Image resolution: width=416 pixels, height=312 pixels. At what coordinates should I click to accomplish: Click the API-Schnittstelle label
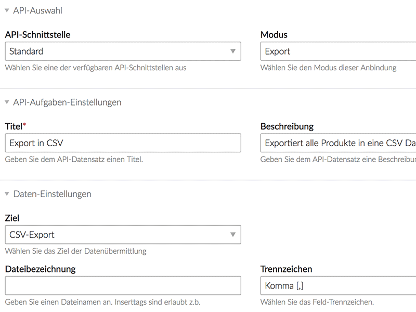37,35
